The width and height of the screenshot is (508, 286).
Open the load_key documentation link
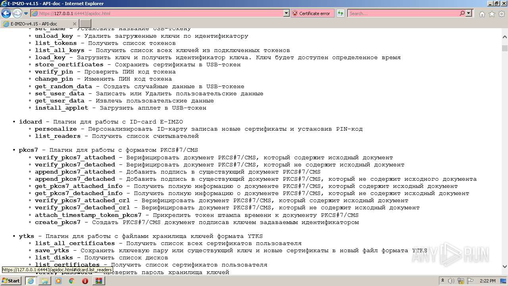pos(50,58)
